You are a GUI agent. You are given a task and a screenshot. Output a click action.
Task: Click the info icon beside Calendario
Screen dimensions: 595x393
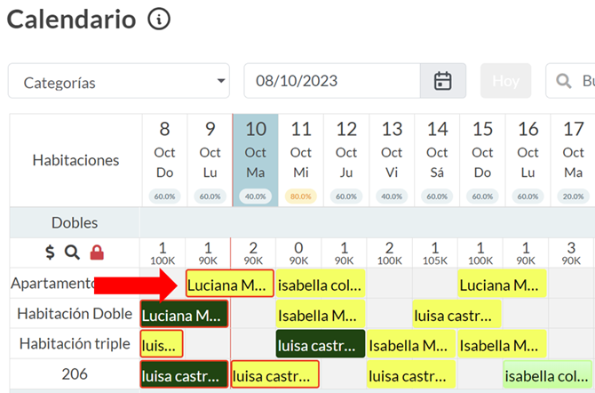pyautogui.click(x=159, y=20)
